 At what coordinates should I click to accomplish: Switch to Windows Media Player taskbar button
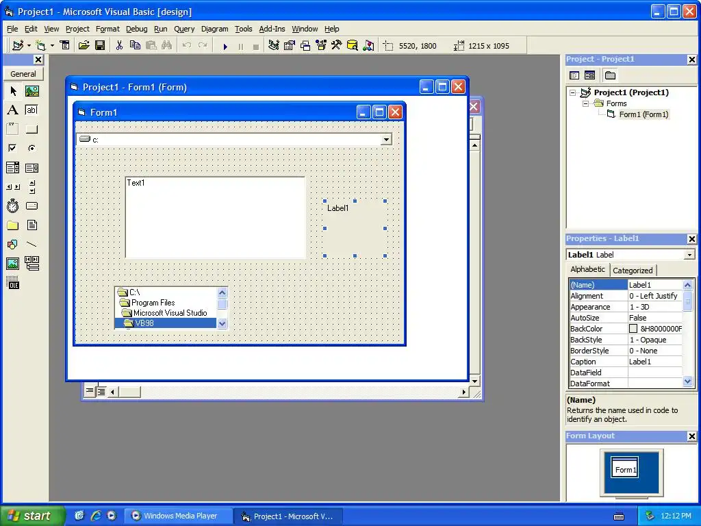coord(177,516)
